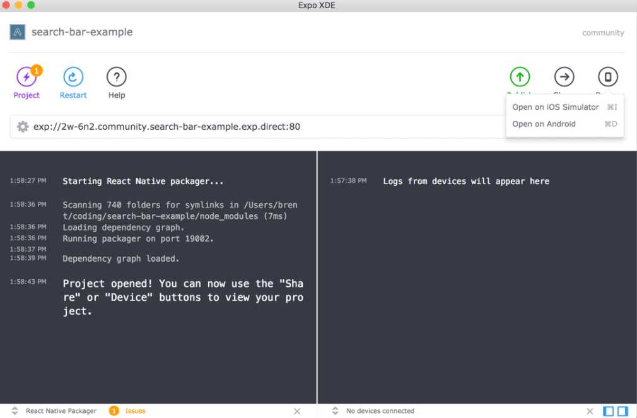Restart the packager with the Restart icon
The image size is (637, 418).
pos(73,76)
